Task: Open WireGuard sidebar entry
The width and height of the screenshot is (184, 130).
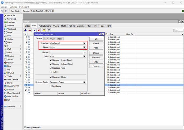Action: coord(12,29)
